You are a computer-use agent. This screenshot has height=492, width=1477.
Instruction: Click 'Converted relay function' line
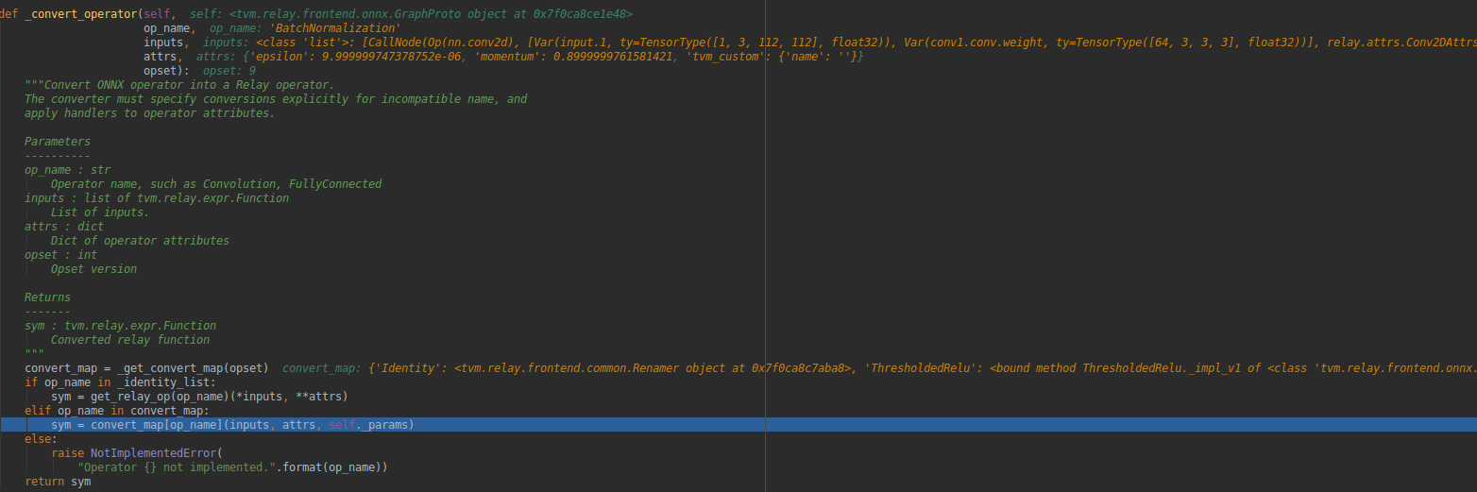click(x=130, y=340)
